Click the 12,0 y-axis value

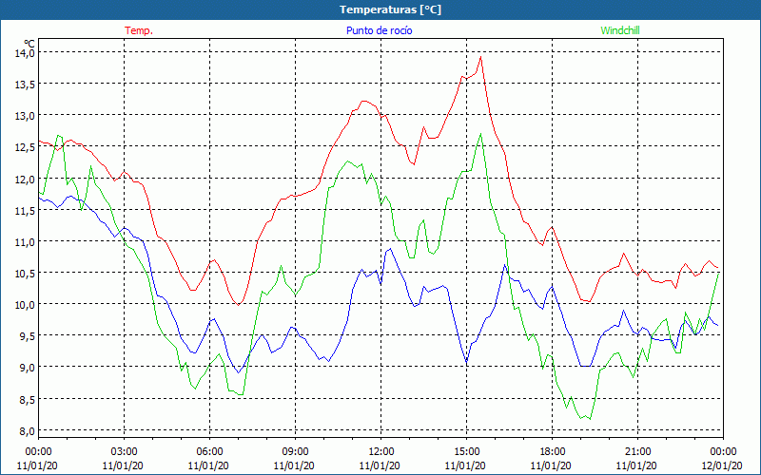25,179
